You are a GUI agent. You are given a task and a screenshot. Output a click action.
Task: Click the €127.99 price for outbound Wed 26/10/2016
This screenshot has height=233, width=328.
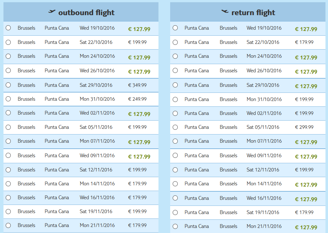click(x=139, y=72)
